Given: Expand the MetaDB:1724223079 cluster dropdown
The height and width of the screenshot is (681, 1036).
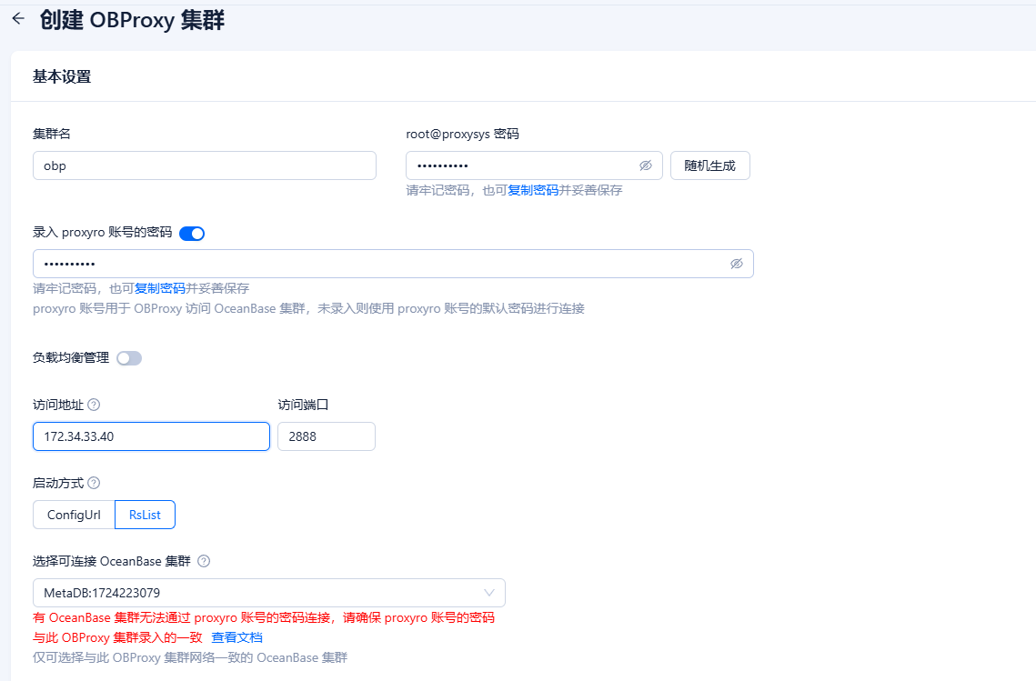Looking at the screenshot, I should coord(269,593).
